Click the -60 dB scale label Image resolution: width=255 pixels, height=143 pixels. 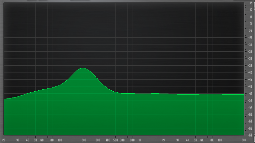(x=250, y=114)
